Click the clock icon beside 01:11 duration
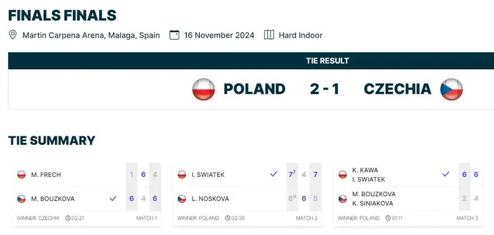Screen dimensions: 494x235 (388, 218)
